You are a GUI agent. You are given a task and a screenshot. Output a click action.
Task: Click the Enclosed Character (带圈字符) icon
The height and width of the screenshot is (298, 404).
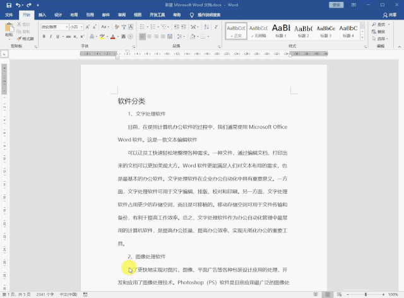(131, 37)
